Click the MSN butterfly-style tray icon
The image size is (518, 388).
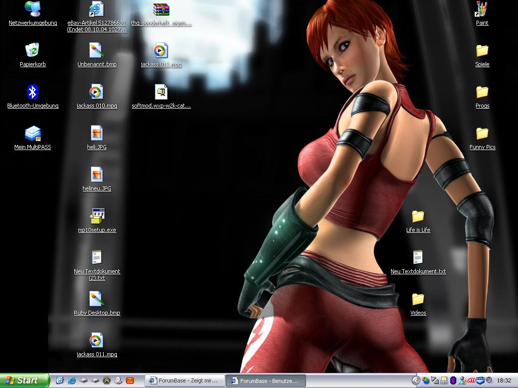(426, 380)
